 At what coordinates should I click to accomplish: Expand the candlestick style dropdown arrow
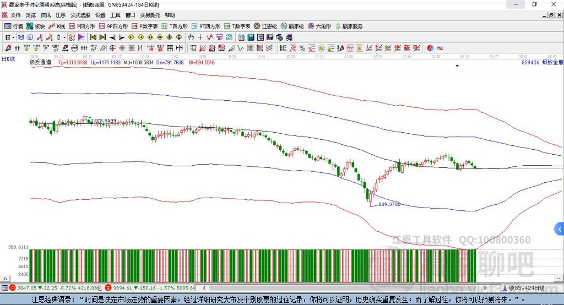[x=64, y=37]
